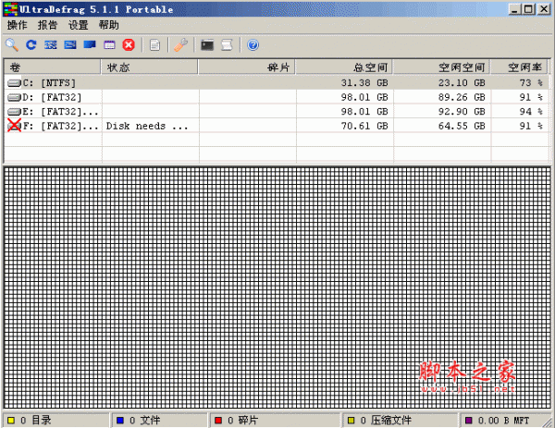Start Defragment using the fragmented blocks icon

click(51, 45)
